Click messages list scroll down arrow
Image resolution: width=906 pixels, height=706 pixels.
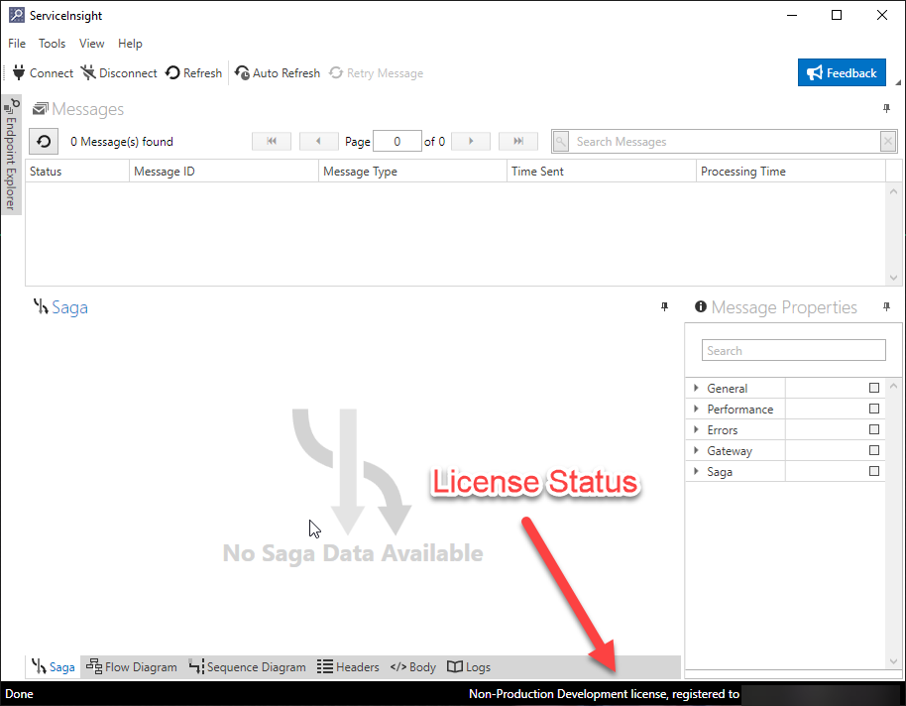pyautogui.click(x=893, y=278)
